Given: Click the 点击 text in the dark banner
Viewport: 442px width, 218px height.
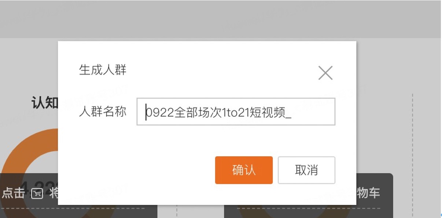Looking at the screenshot, I should 14,193.
